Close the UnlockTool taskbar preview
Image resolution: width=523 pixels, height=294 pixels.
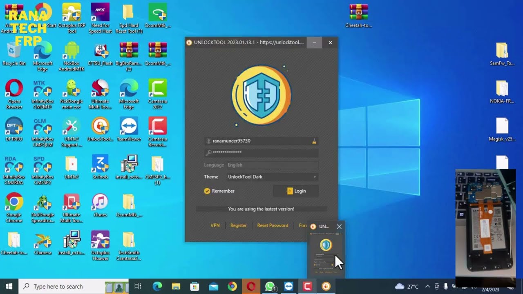pyautogui.click(x=339, y=226)
